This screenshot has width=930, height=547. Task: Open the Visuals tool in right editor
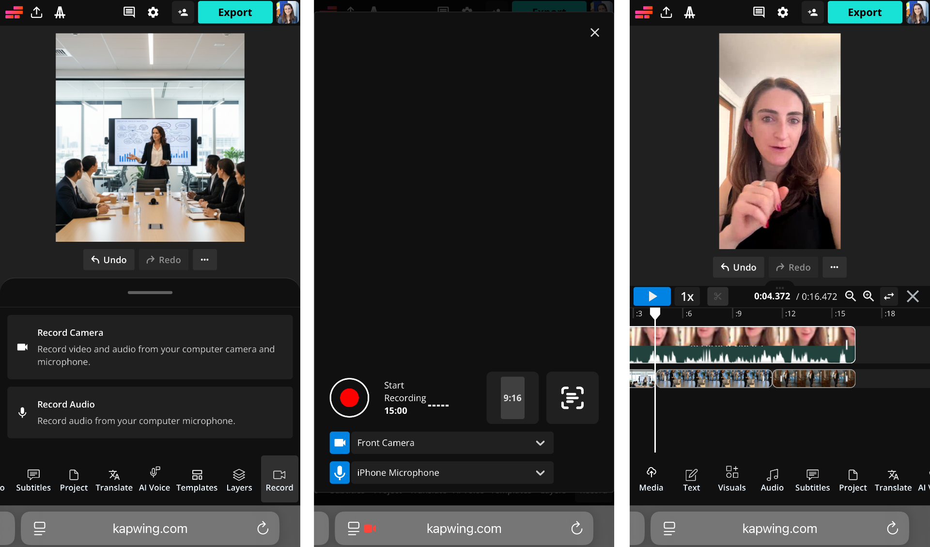731,479
